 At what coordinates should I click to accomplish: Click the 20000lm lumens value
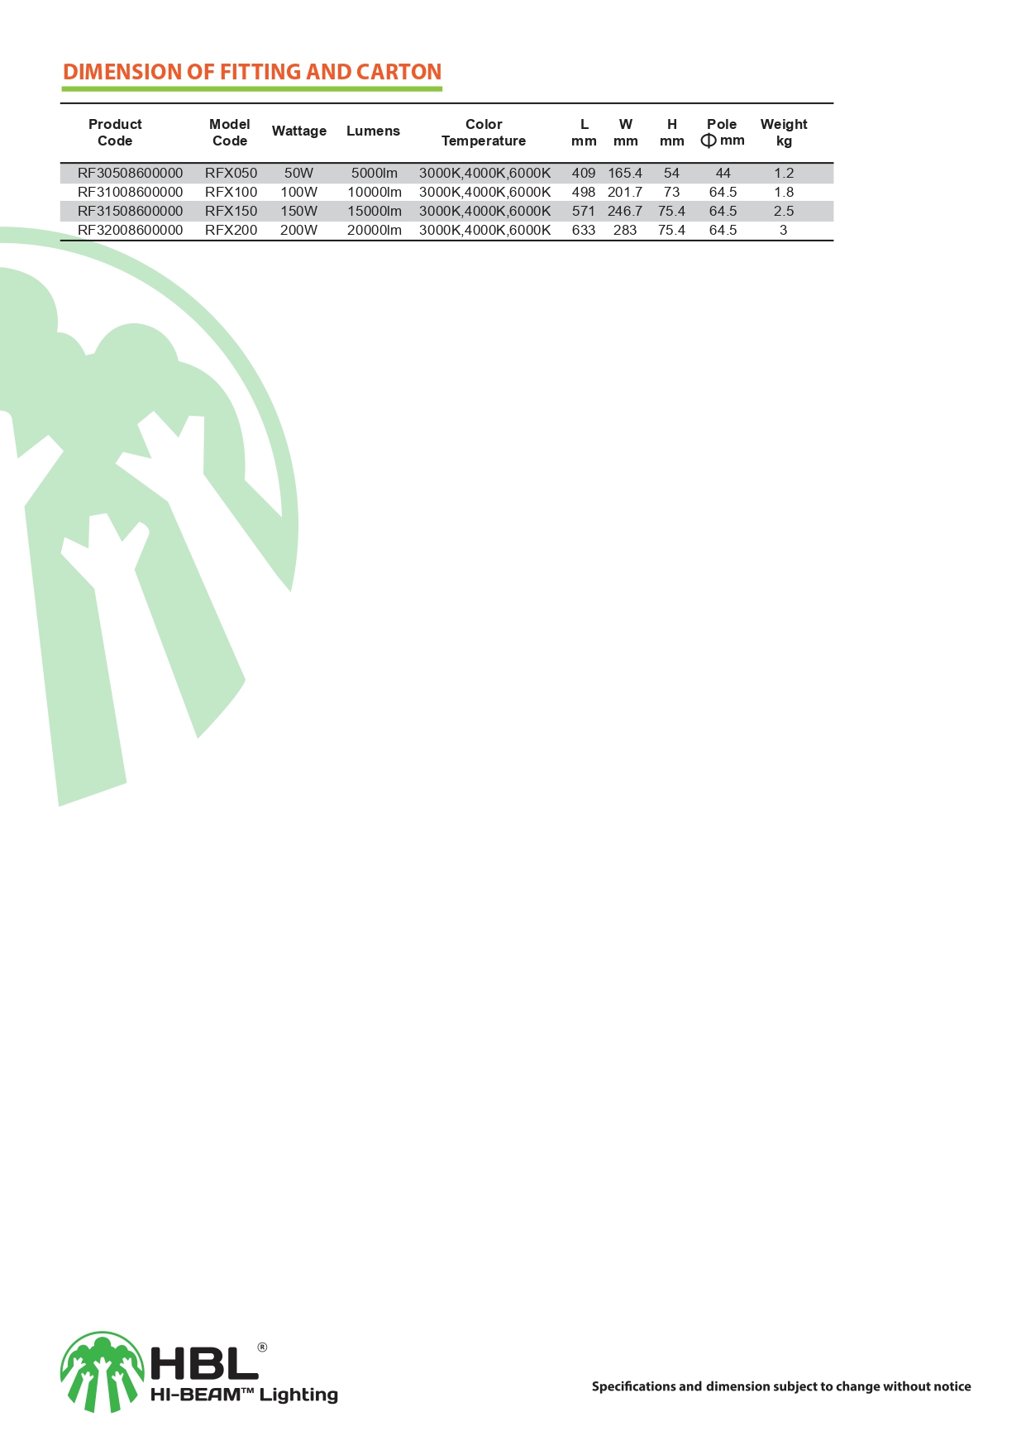pyautogui.click(x=375, y=230)
